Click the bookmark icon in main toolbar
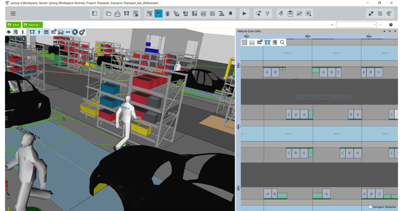 point(231,14)
